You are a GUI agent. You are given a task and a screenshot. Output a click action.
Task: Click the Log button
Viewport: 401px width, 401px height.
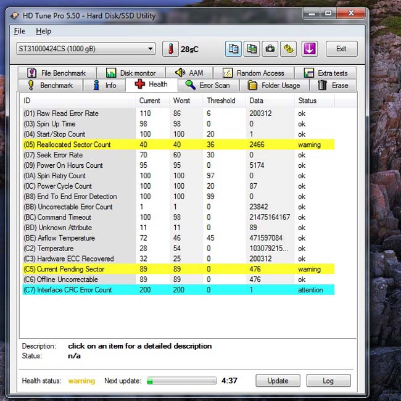pyautogui.click(x=328, y=381)
